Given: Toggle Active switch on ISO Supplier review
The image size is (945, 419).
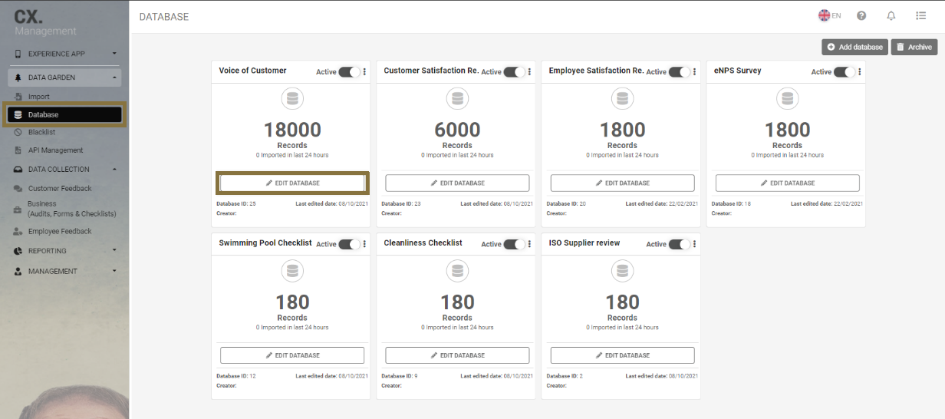Looking at the screenshot, I should point(679,244).
